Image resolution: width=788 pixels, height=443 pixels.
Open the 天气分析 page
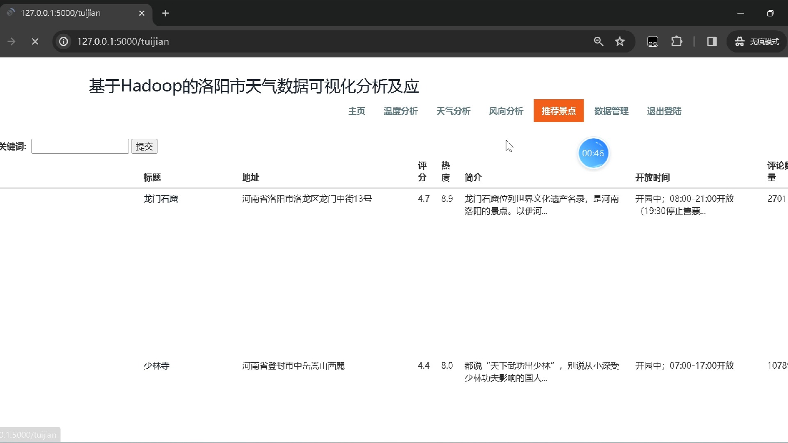point(453,111)
